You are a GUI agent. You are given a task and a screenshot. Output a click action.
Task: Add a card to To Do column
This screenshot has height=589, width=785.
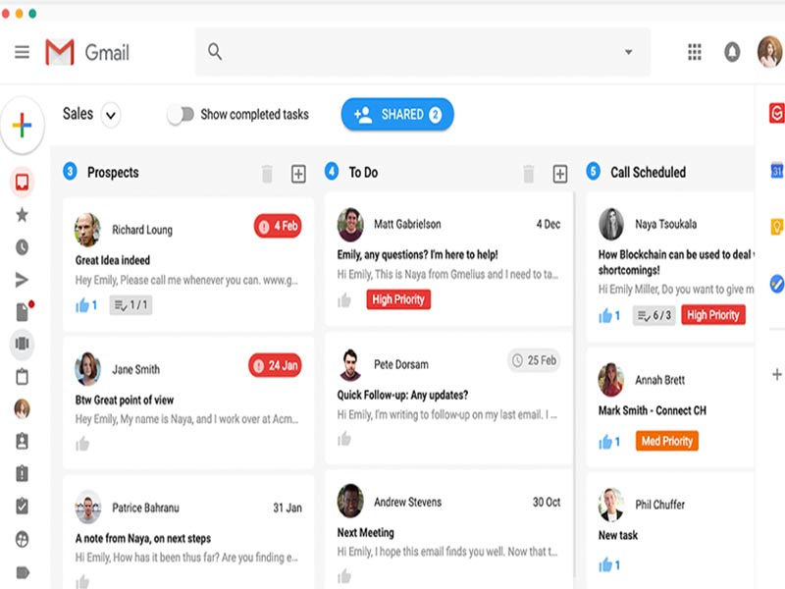coord(560,174)
